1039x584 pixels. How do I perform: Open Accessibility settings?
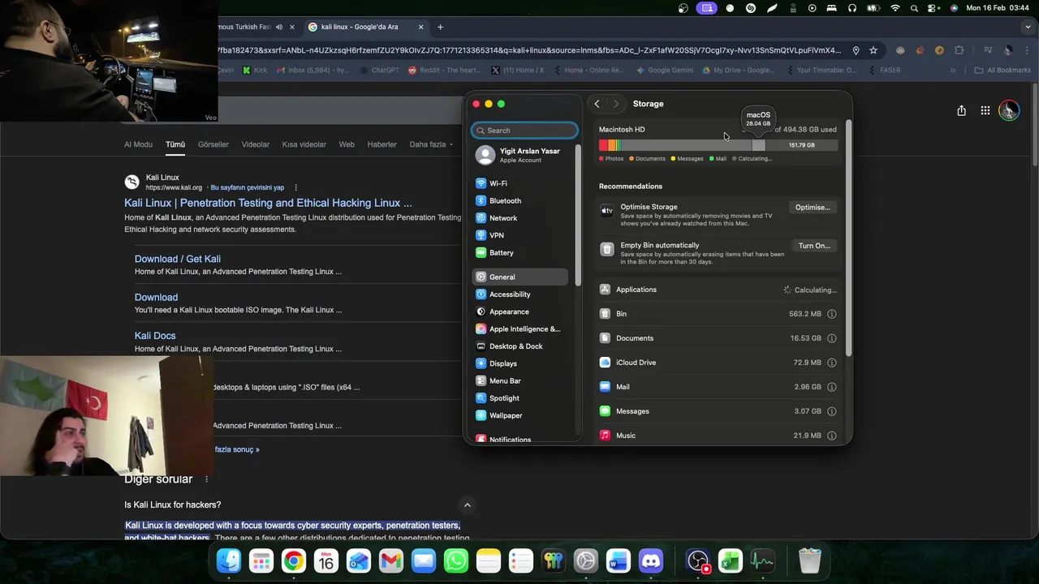(x=519, y=294)
